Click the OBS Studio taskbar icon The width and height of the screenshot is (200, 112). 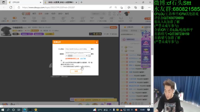point(30,110)
